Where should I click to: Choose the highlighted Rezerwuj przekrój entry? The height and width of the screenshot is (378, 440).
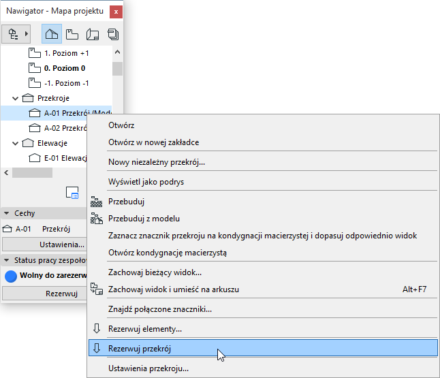[x=263, y=348]
